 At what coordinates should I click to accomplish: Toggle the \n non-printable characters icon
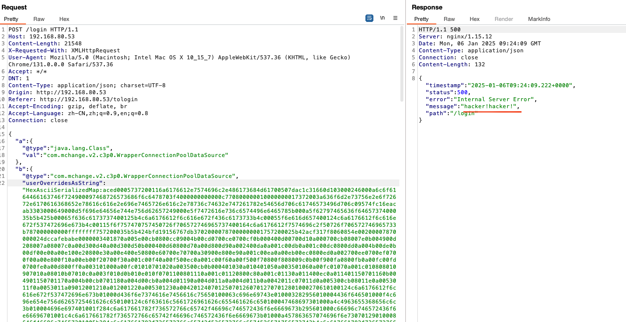(x=382, y=18)
